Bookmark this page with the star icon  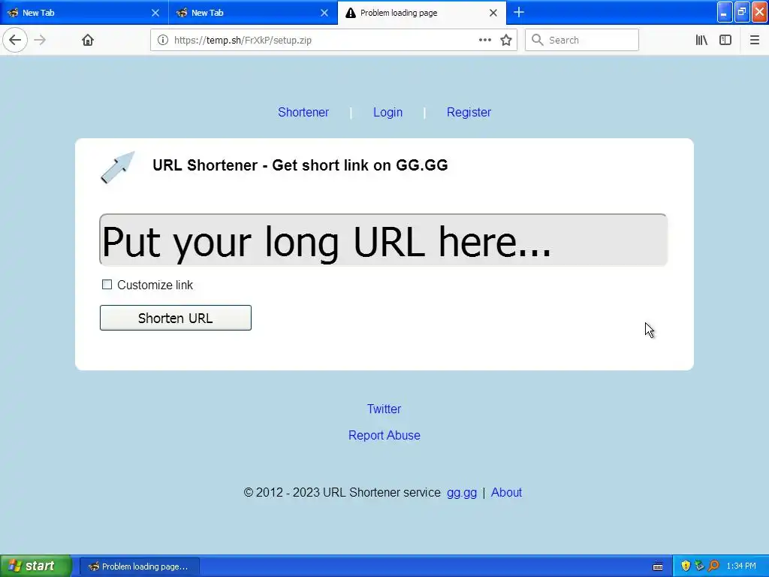506,41
